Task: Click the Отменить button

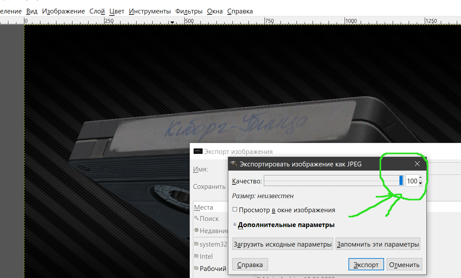Action: point(404,265)
